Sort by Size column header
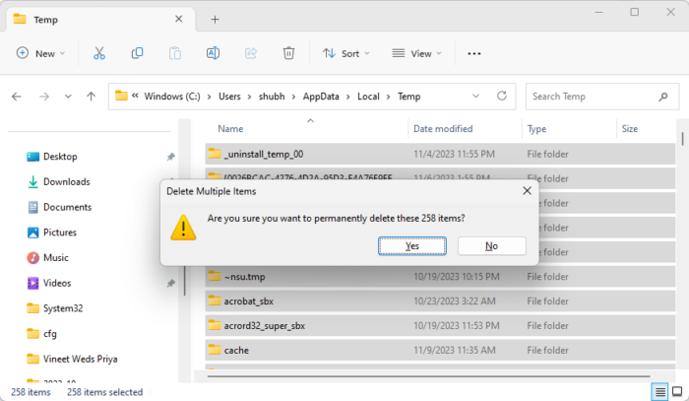The height and width of the screenshot is (401, 689). click(x=629, y=129)
